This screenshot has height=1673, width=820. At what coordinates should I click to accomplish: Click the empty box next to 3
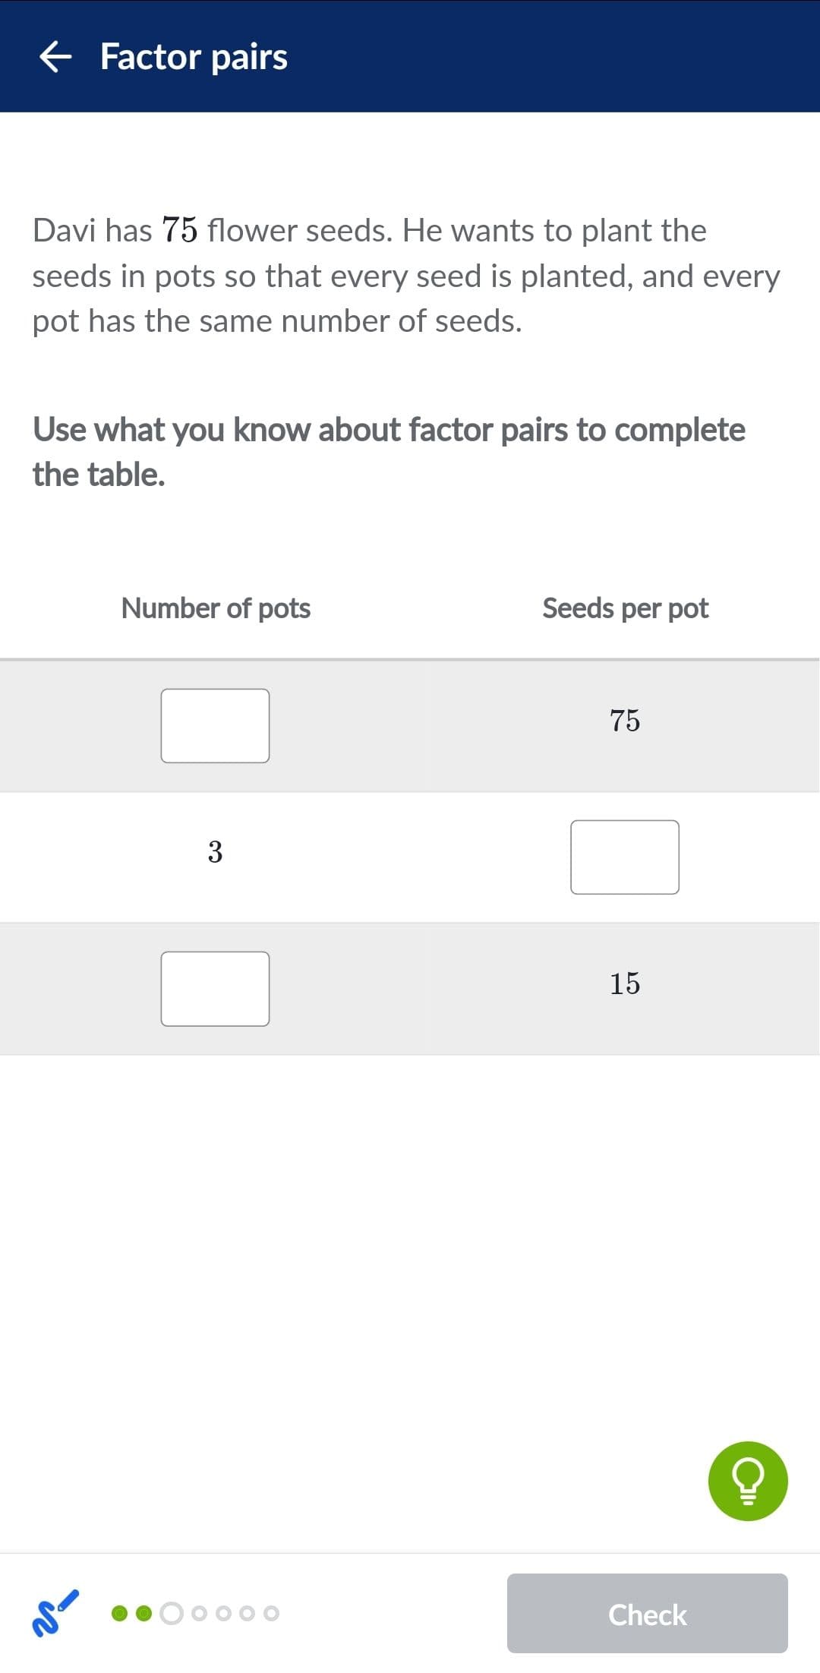point(625,857)
